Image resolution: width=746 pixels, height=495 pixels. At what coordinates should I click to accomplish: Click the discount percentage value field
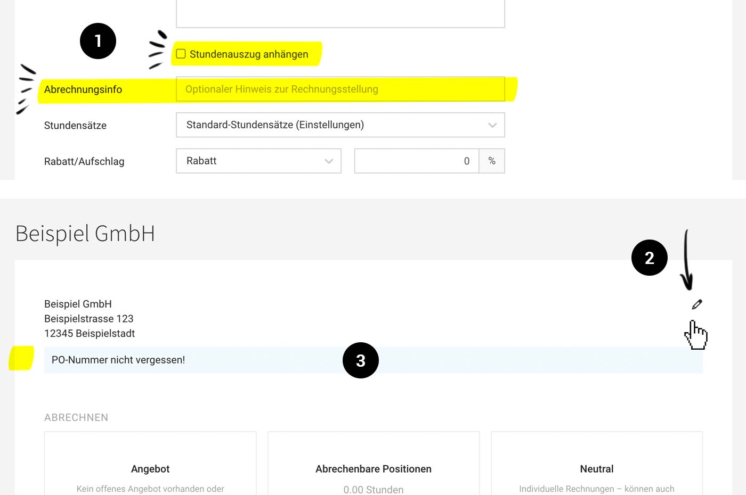pos(417,161)
